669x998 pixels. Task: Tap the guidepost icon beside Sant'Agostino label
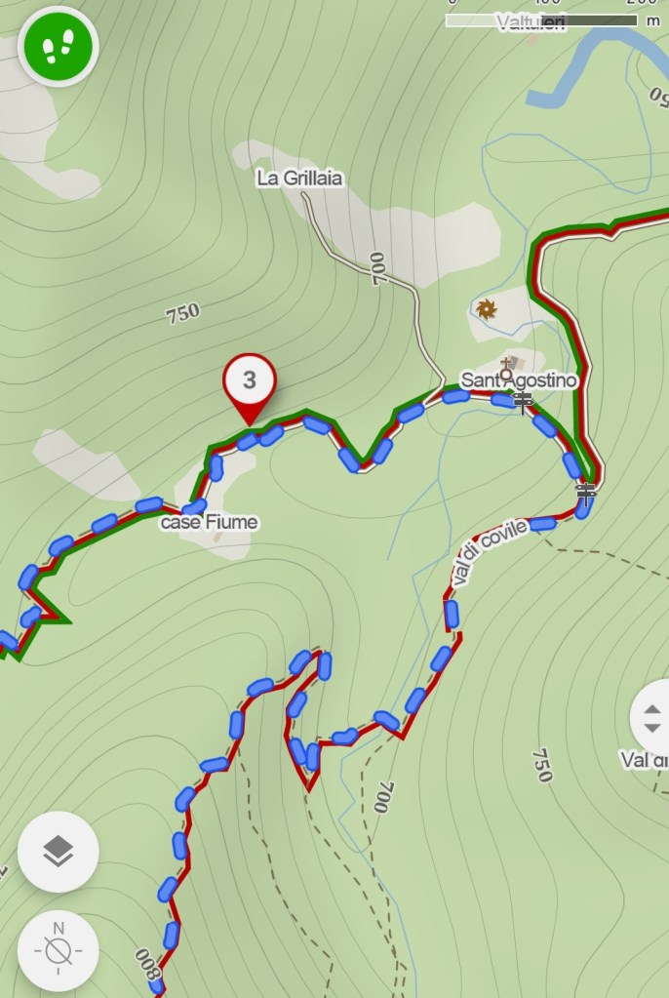pyautogui.click(x=523, y=402)
